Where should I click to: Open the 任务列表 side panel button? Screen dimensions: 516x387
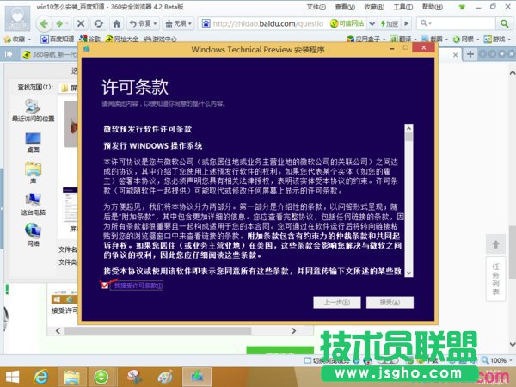tap(495, 279)
